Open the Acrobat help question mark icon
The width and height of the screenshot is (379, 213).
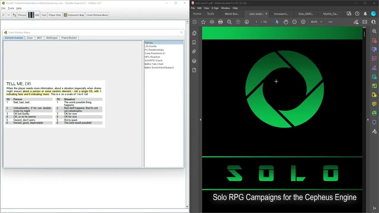(x=357, y=14)
